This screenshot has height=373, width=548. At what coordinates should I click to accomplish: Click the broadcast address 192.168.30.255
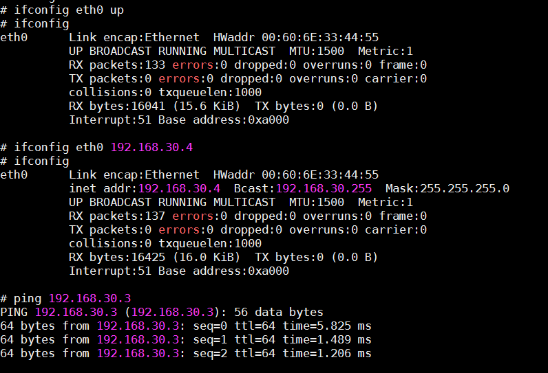coord(324,189)
